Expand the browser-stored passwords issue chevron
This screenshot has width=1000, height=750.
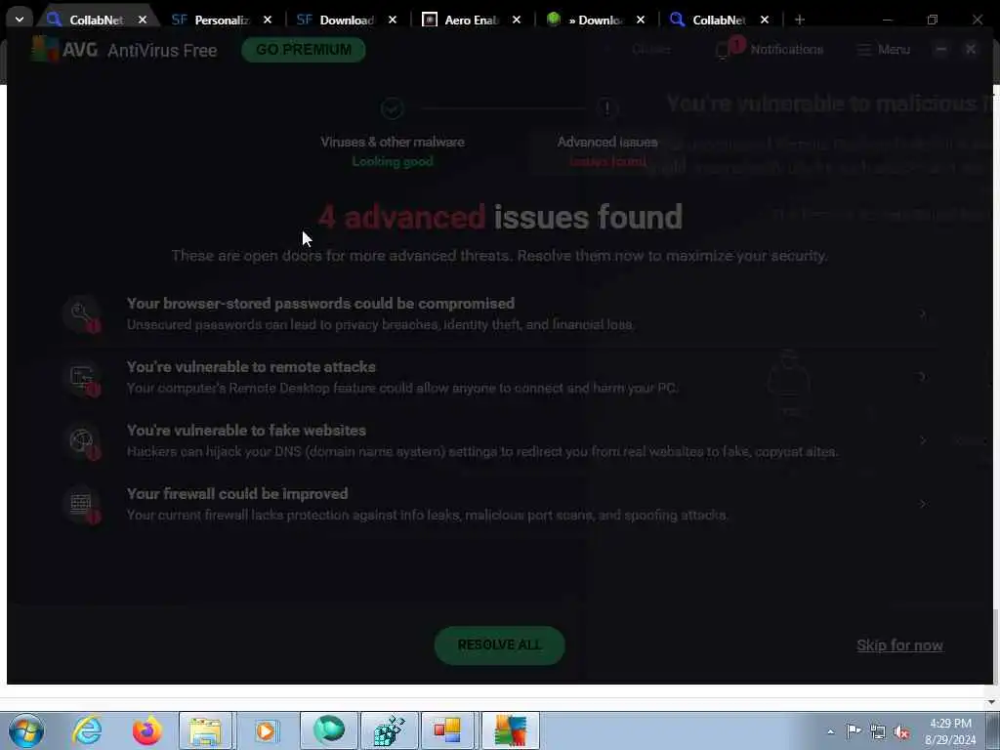(x=923, y=313)
